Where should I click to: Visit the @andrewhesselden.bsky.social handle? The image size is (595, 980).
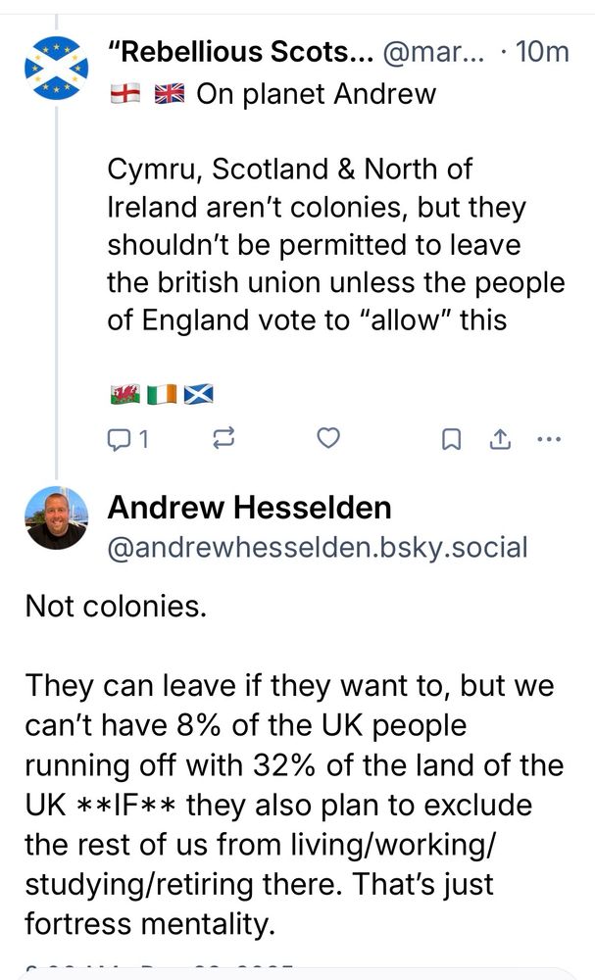[316, 547]
